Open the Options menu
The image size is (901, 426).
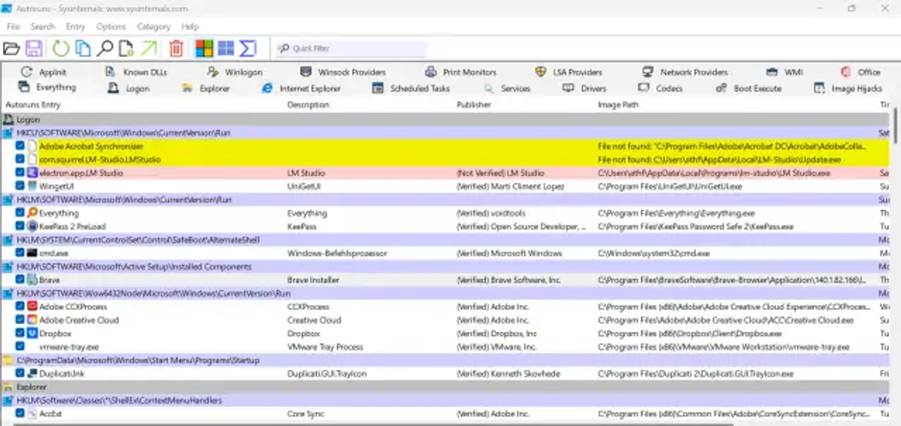click(x=111, y=27)
